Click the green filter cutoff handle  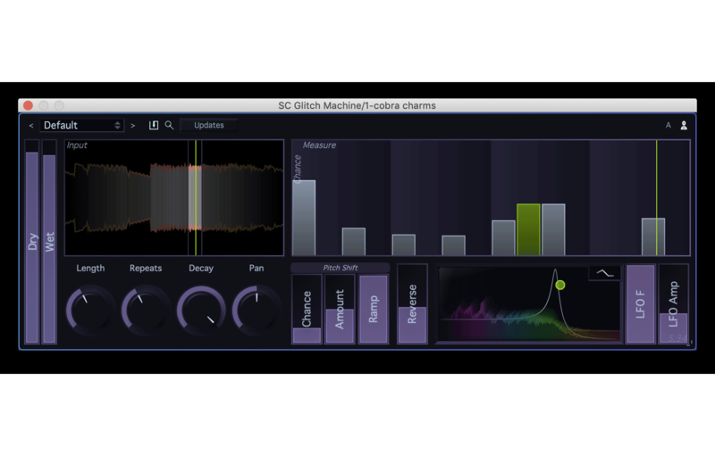560,285
